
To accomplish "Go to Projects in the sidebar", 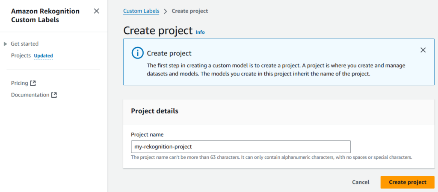I will pyautogui.click(x=21, y=55).
